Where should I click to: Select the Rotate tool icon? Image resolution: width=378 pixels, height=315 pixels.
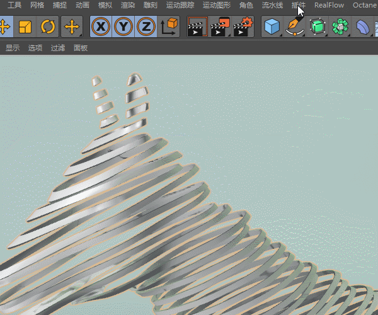48,26
